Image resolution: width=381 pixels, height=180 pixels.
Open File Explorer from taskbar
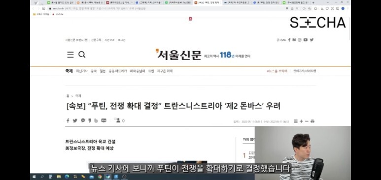(59, 177)
